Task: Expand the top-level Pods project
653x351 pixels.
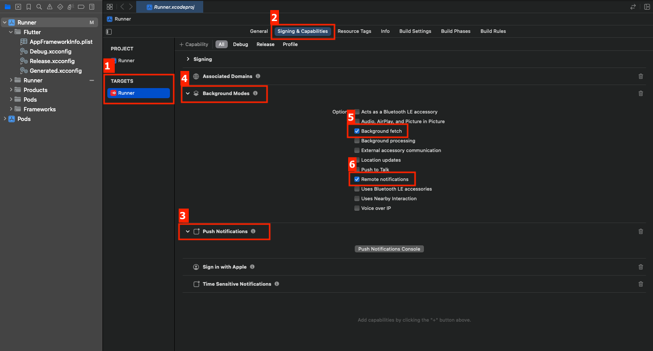Action: tap(5, 119)
